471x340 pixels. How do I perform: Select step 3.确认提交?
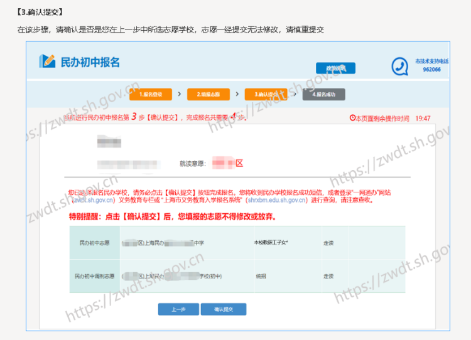pyautogui.click(x=266, y=94)
